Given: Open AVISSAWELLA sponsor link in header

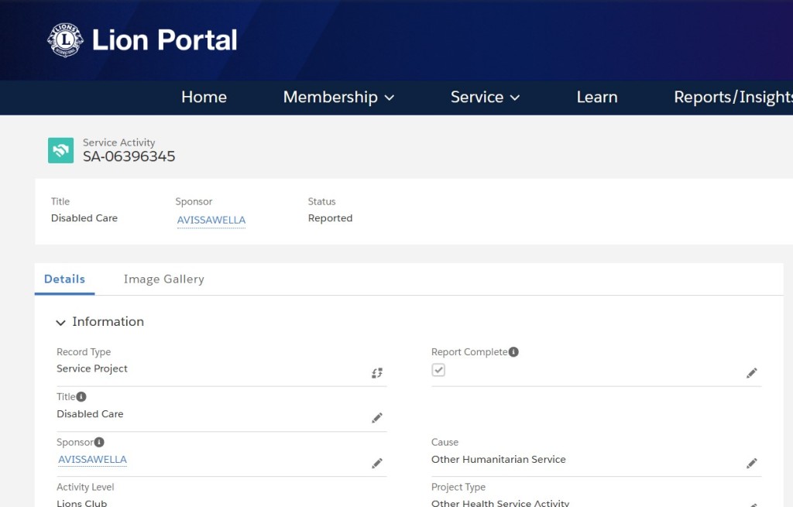Looking at the screenshot, I should coord(211,220).
